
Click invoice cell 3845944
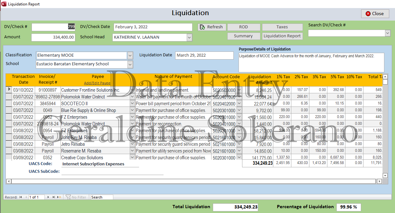tap(48, 104)
